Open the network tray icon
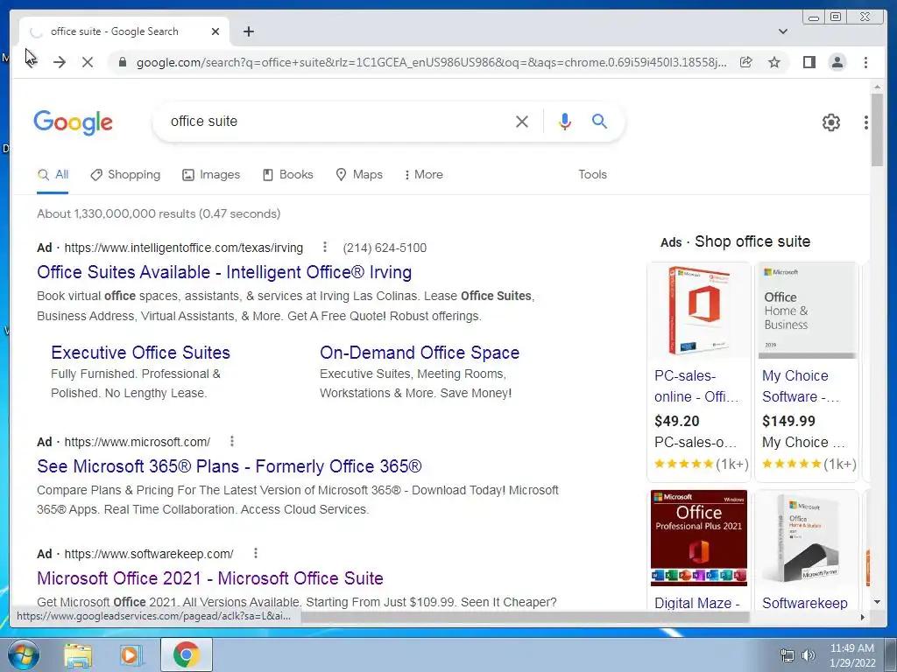Screen dimensions: 897x672 [x=788, y=655]
